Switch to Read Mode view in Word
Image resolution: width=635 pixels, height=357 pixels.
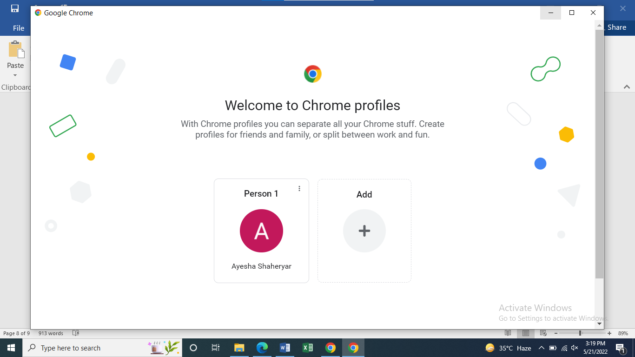[508, 333]
